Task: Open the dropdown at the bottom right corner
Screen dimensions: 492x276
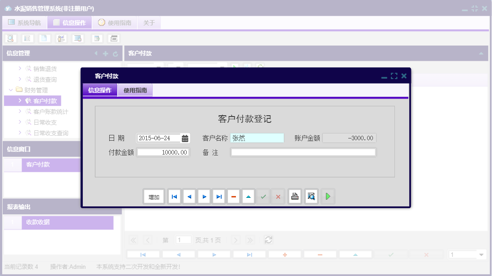Action: [x=482, y=254]
